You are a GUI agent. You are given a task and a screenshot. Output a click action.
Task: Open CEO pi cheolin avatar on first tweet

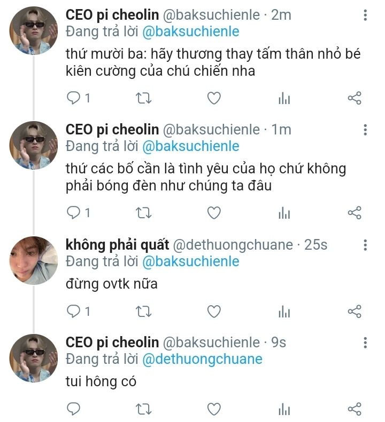[34, 30]
